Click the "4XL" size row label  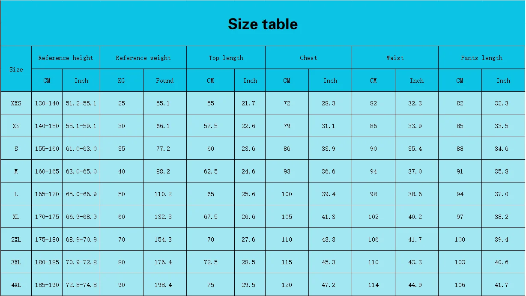pos(16,285)
